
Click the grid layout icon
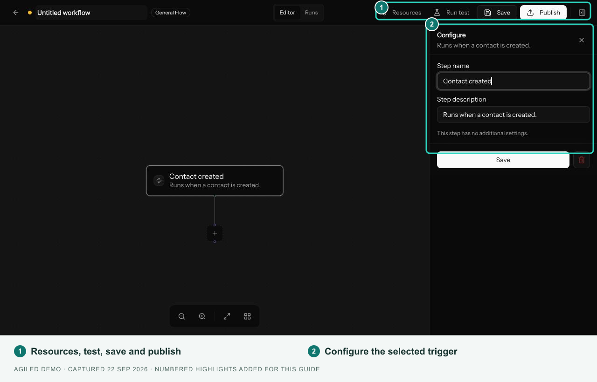[248, 316]
